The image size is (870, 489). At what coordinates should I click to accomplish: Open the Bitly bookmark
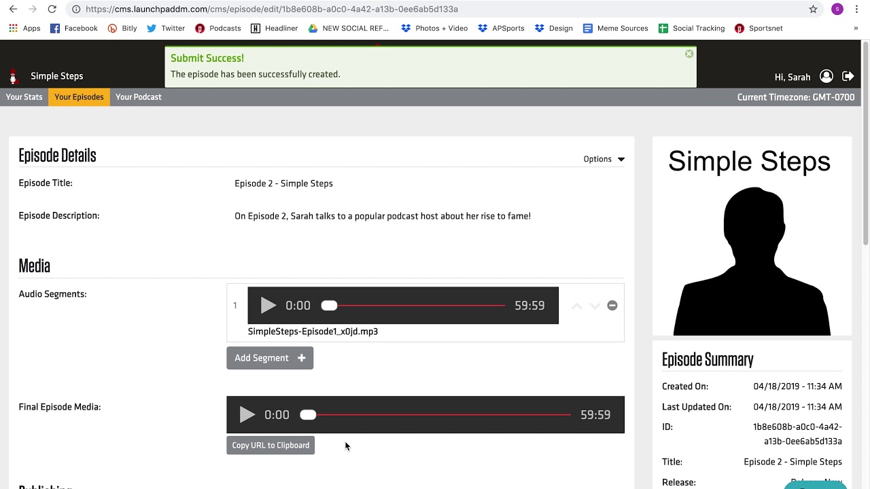122,29
